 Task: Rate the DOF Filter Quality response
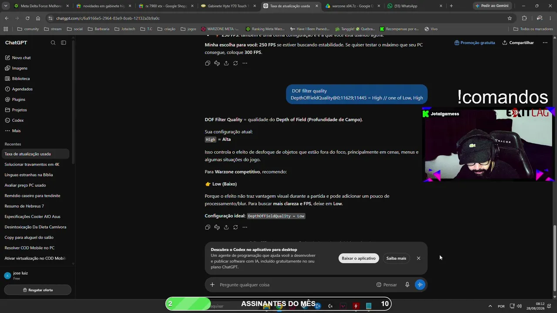tap(217, 227)
